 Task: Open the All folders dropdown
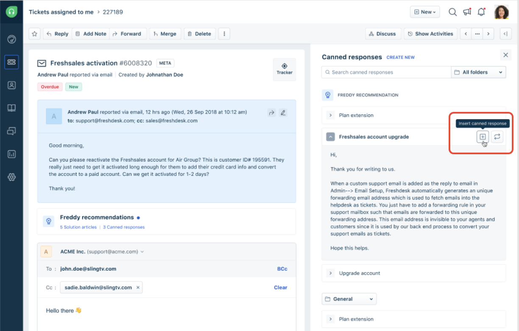(x=478, y=72)
